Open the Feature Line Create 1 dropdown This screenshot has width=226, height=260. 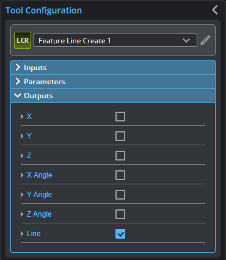click(x=115, y=40)
